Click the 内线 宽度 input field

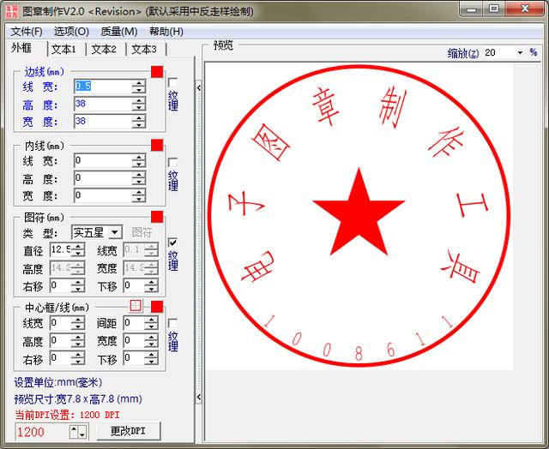click(103, 195)
